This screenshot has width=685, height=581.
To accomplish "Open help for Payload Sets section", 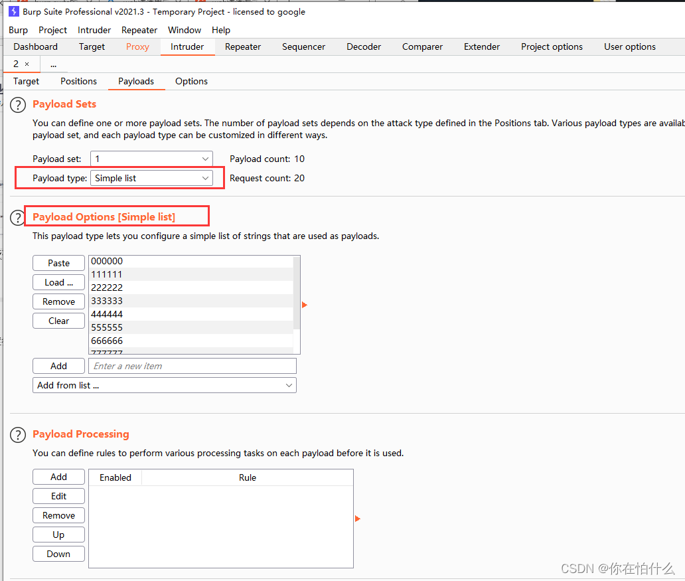I will pyautogui.click(x=18, y=105).
